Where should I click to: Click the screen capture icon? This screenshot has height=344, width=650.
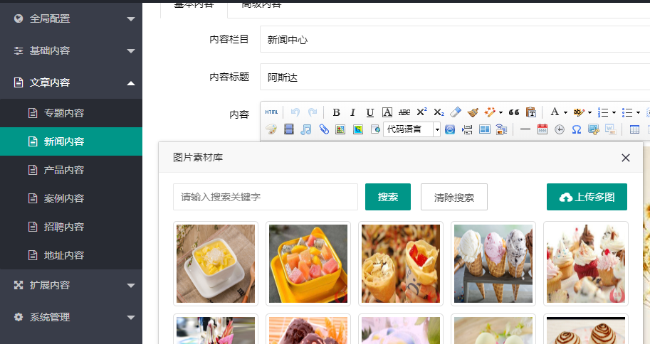594,129
